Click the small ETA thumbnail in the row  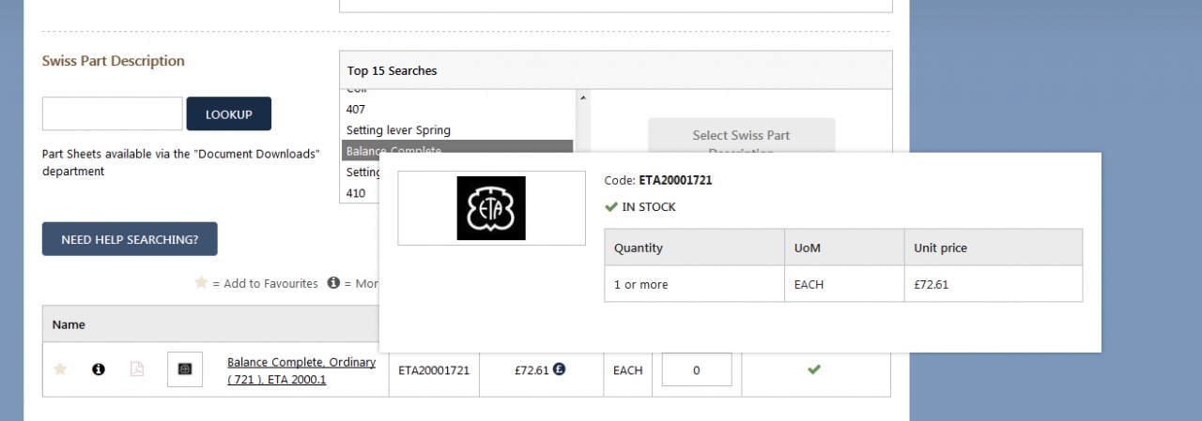tap(185, 369)
